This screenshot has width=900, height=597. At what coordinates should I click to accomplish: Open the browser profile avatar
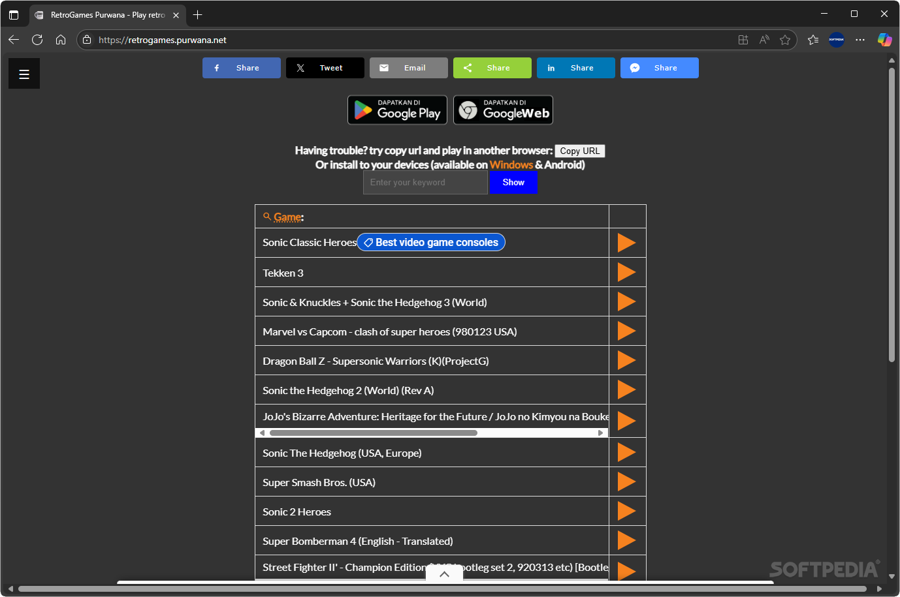[x=837, y=40]
